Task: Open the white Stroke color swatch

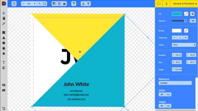Action: (x=177, y=31)
